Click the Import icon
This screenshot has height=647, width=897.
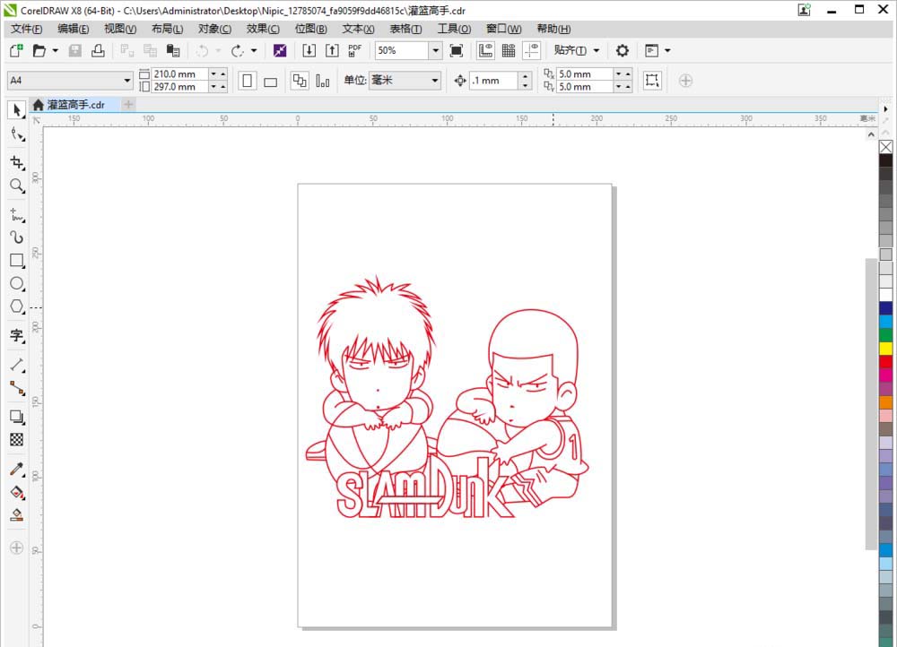click(309, 50)
